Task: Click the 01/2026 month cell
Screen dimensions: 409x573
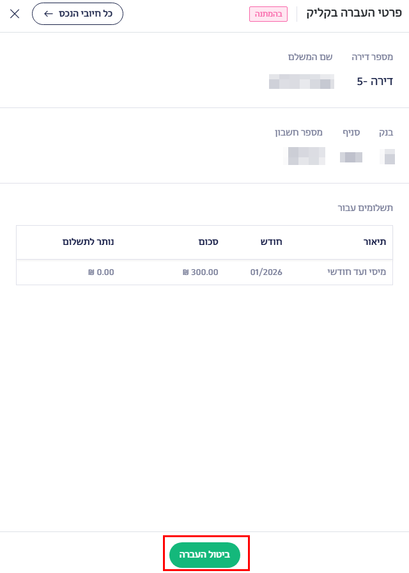Action: click(x=266, y=272)
